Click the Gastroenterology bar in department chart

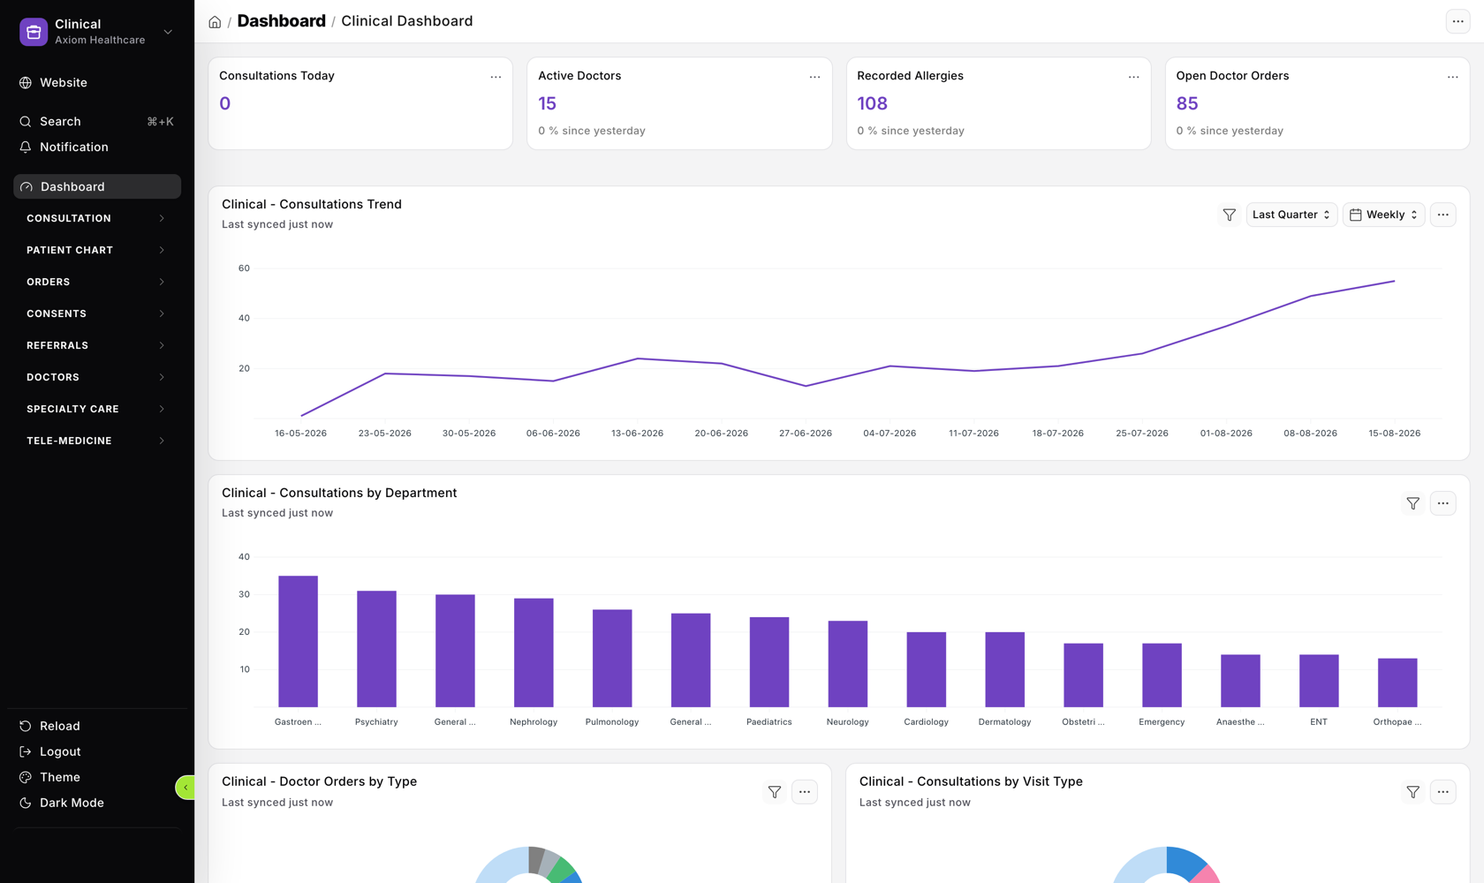(x=298, y=642)
